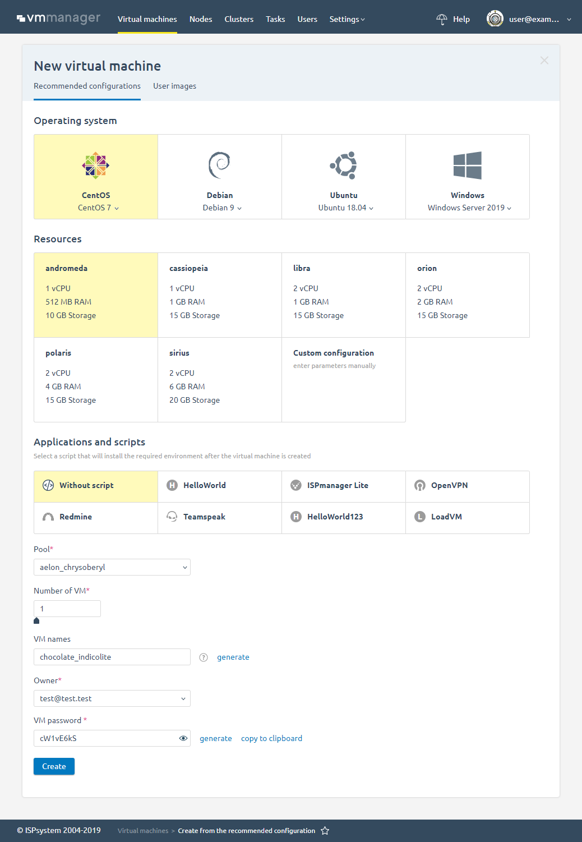Click the Number of VM input field
Viewport: 582px width, 842px height.
pos(67,609)
